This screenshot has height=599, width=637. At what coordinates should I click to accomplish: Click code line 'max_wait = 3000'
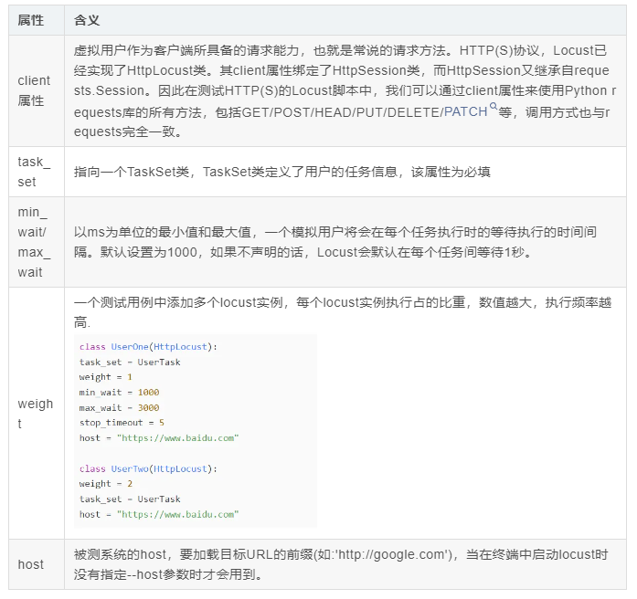tap(119, 407)
